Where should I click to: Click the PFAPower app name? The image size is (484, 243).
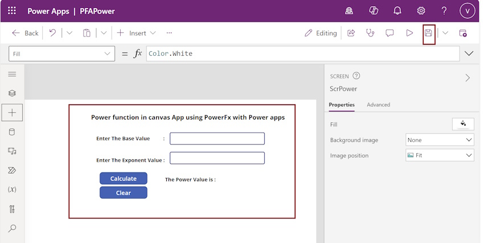point(97,11)
